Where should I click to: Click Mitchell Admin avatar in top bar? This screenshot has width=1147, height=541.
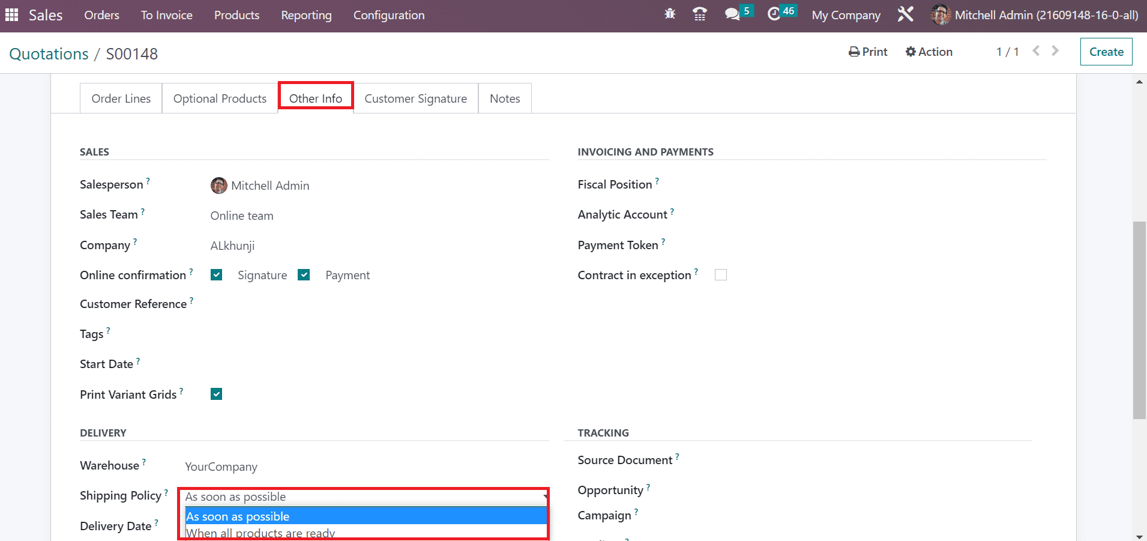(x=940, y=14)
